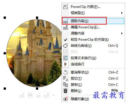Open the 框类型(F) menu entry
This screenshot has height=104, width=127.
click(x=93, y=13)
